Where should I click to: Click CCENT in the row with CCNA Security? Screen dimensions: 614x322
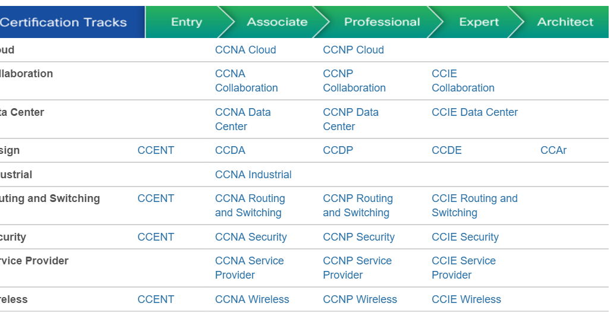pos(156,237)
